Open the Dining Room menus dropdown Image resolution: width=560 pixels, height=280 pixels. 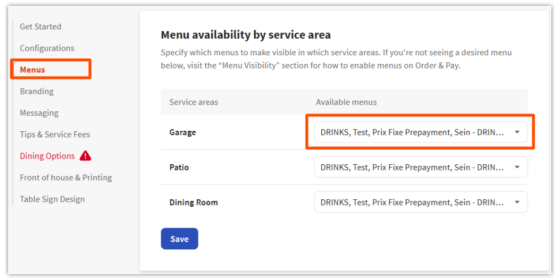pyautogui.click(x=412, y=202)
